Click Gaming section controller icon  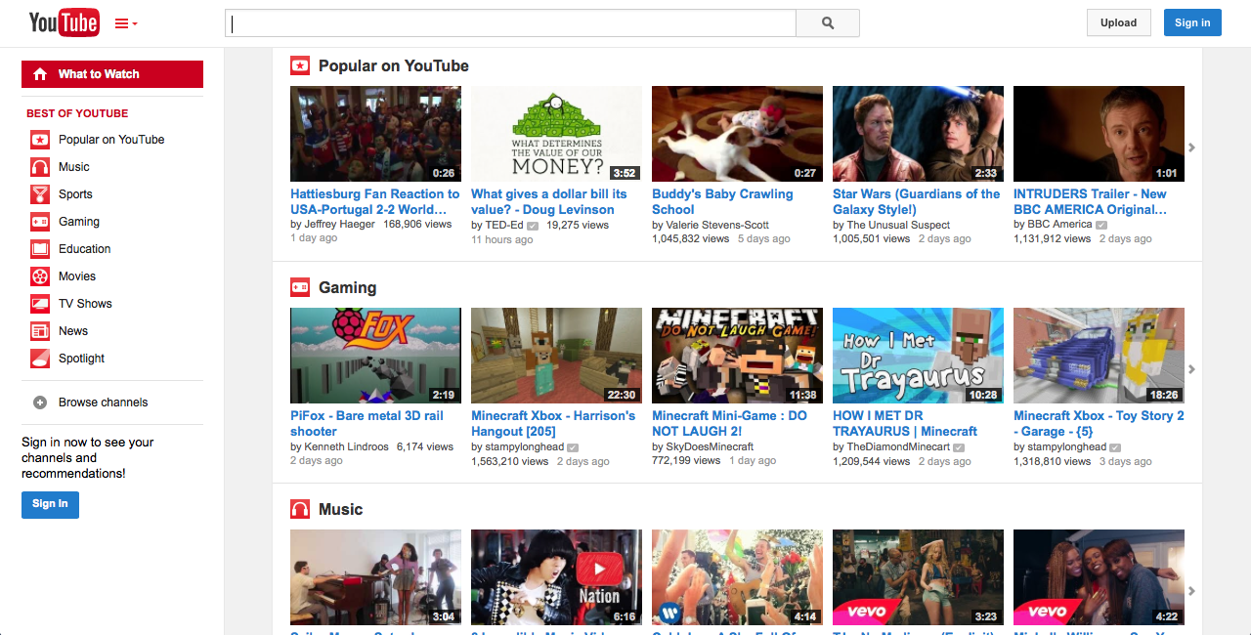[300, 287]
